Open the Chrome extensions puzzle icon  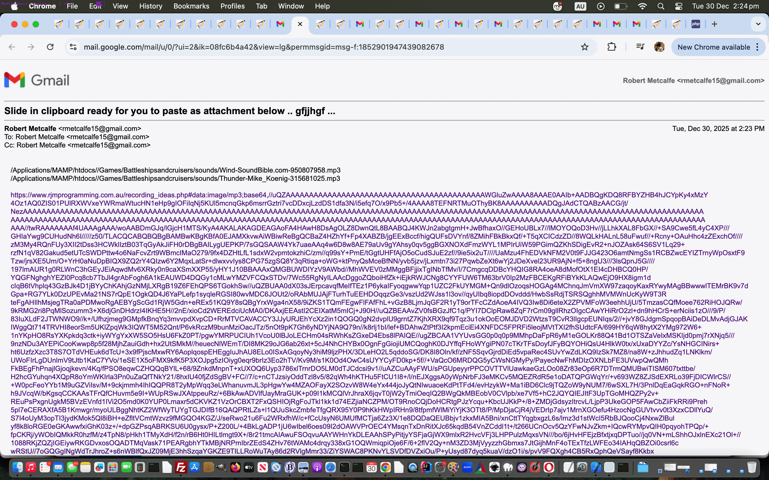[x=611, y=47]
